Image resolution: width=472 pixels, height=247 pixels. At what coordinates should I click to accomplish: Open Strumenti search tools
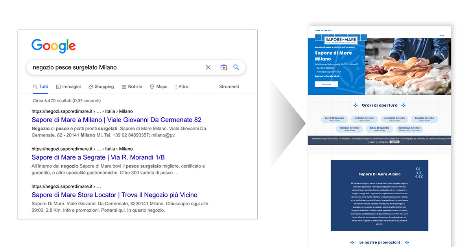coord(229,87)
